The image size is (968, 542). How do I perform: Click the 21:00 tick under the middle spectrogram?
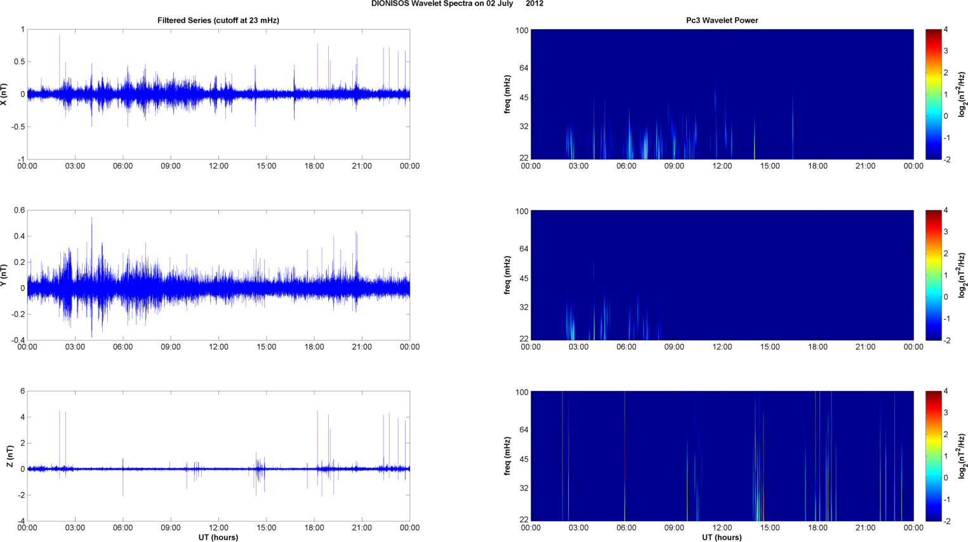click(x=865, y=347)
